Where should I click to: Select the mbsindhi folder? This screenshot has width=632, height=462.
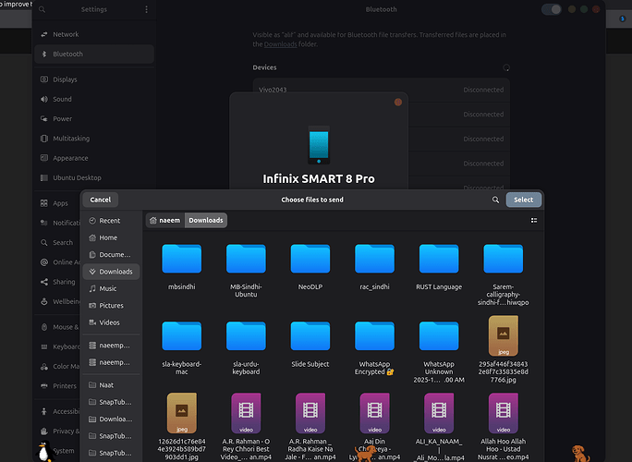point(181,266)
